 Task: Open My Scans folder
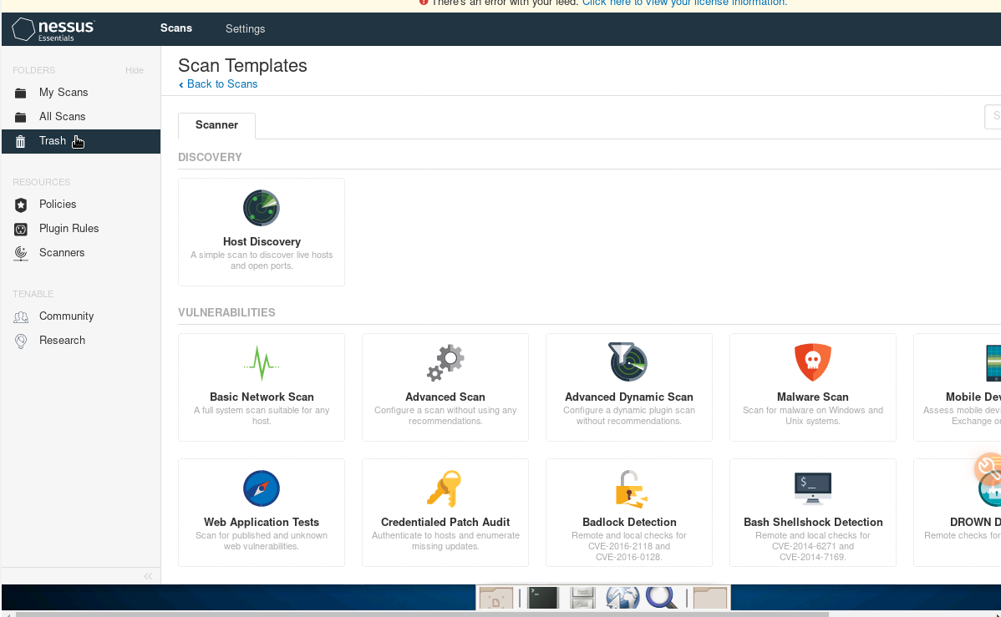click(64, 93)
